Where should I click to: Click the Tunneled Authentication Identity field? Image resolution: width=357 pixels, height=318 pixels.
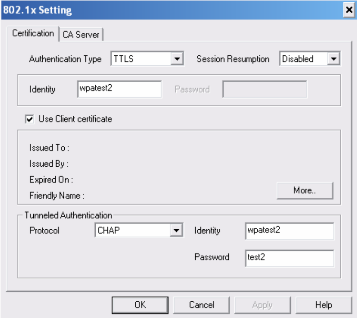[289, 231]
